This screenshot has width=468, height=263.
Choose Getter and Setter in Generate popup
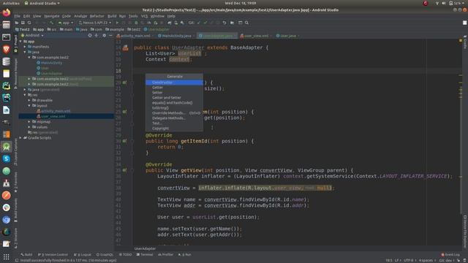point(174,97)
